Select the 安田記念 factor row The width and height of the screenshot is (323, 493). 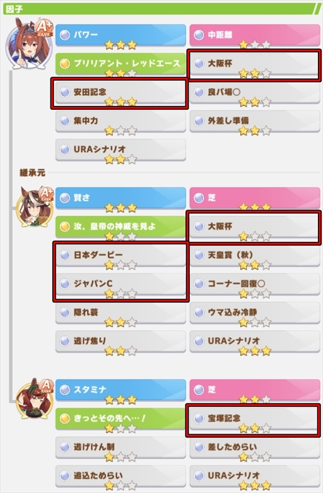tap(120, 93)
